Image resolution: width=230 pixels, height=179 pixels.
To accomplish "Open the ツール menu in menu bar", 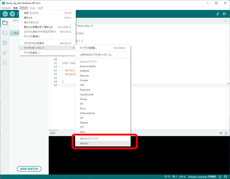I will tap(32, 8).
